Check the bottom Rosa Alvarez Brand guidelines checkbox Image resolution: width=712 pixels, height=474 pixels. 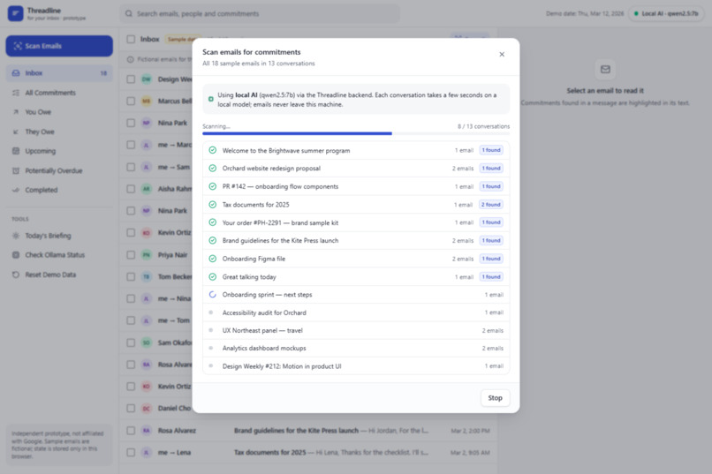pos(131,431)
